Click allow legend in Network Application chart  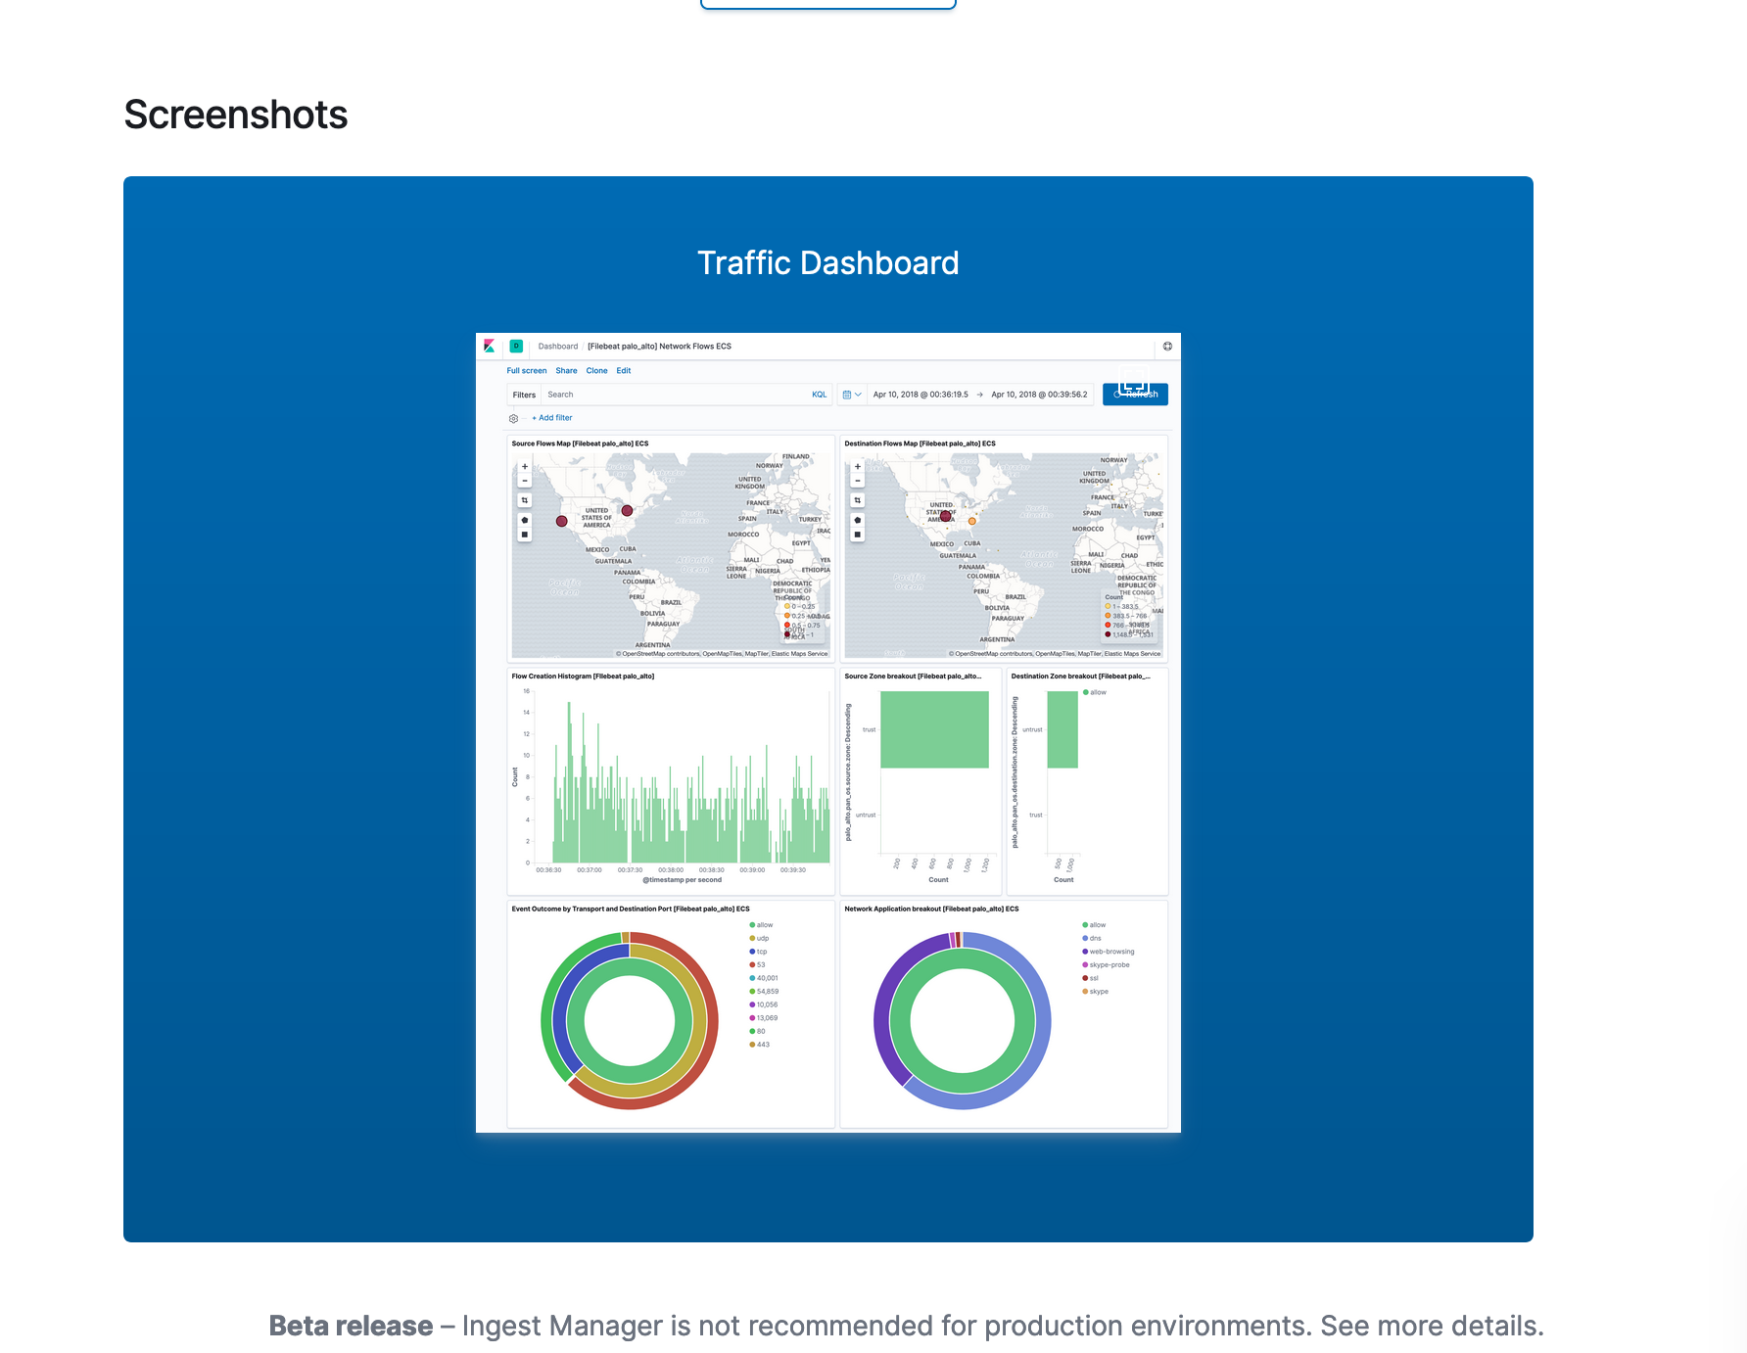pos(1094,925)
